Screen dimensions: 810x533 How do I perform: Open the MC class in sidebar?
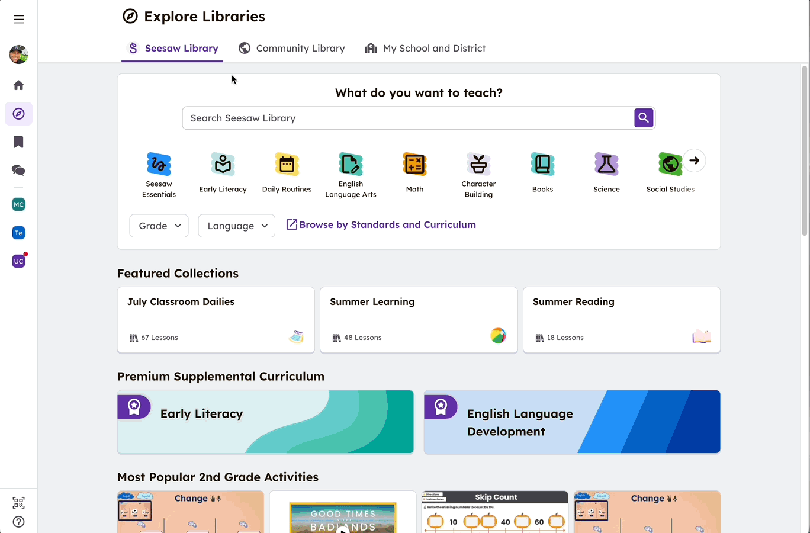coord(18,204)
